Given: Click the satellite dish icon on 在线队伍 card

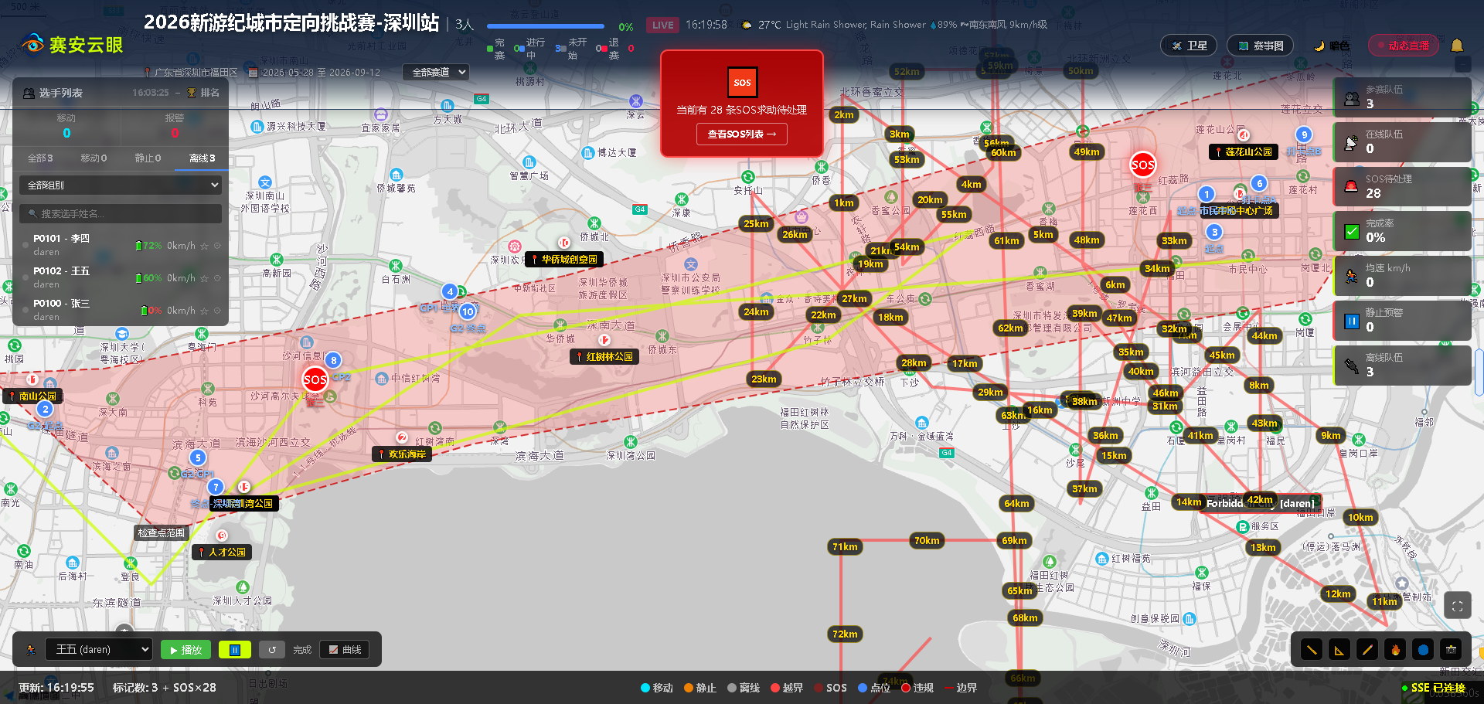Looking at the screenshot, I should pos(1352,142).
